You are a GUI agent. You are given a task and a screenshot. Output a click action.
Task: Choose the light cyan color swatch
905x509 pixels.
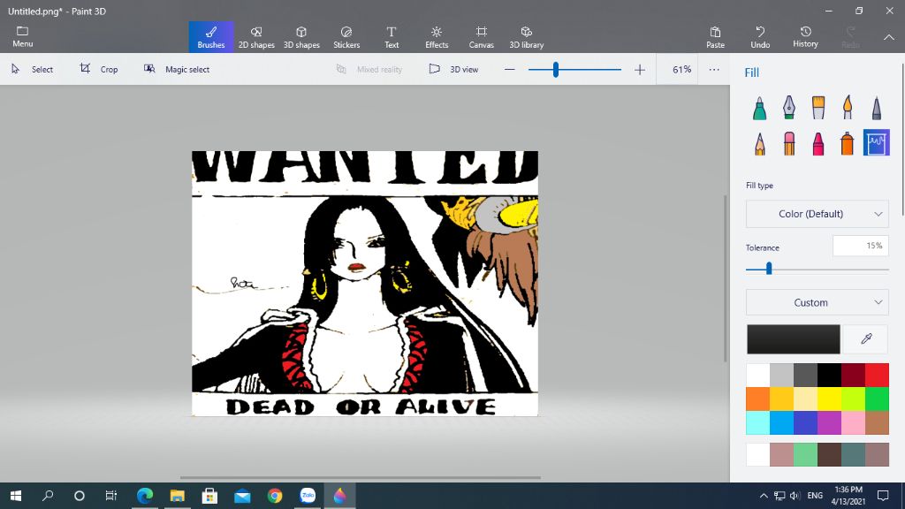point(757,423)
